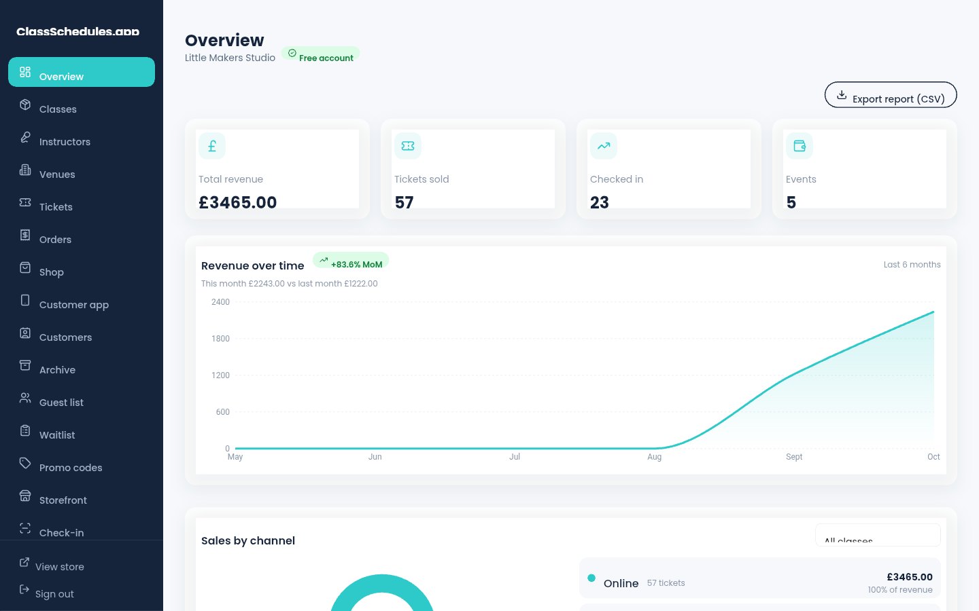979x611 pixels.
Task: Click the Little Makers Studio name
Action: pyautogui.click(x=230, y=58)
